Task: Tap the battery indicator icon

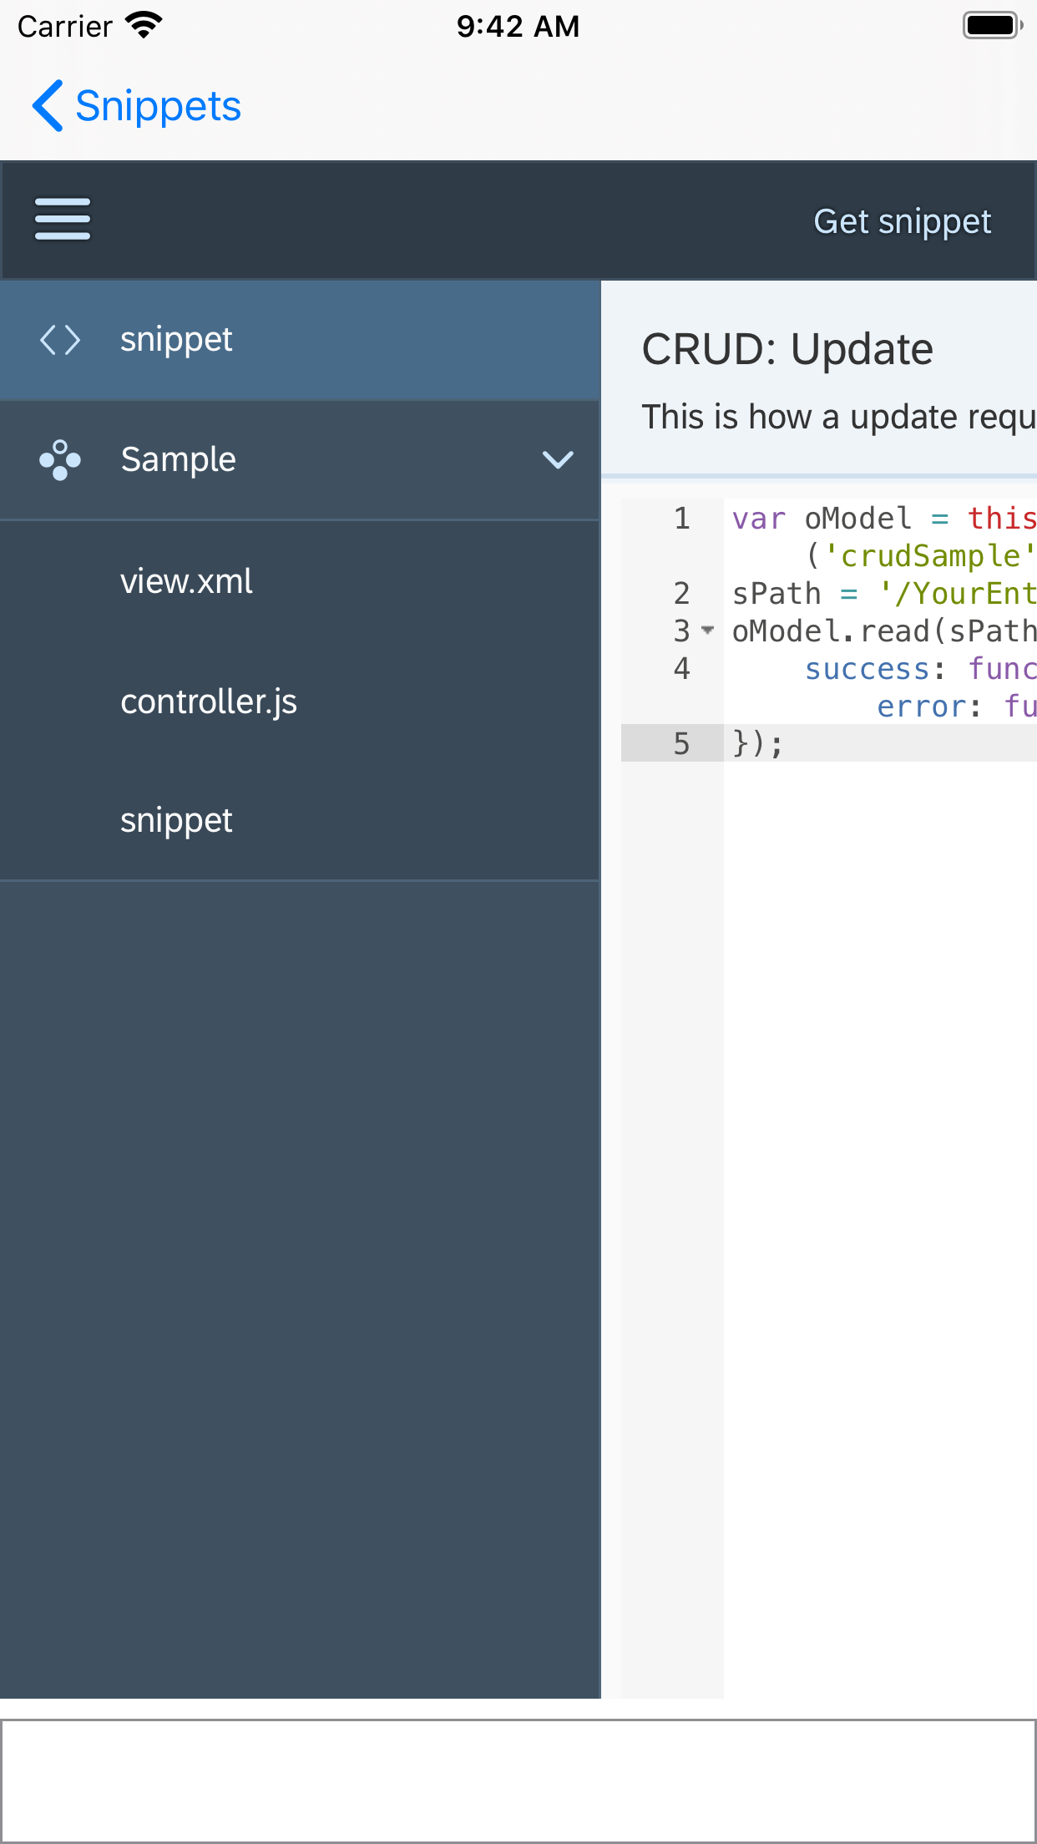Action: (x=991, y=26)
